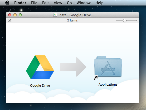Image resolution: width=146 pixels, height=110 pixels.
Task: Click the disk proxy icon in title bar
Action: (x=55, y=15)
